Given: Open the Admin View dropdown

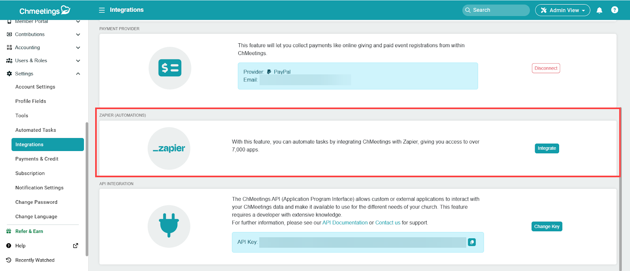Looking at the screenshot, I should tap(562, 10).
